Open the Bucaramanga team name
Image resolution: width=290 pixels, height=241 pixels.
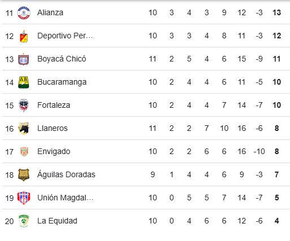[x=62, y=82]
